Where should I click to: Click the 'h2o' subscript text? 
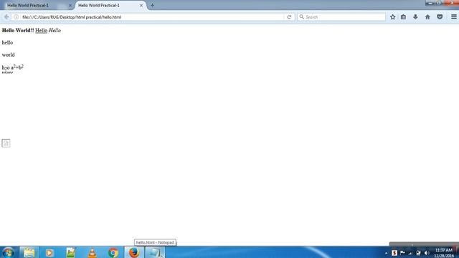(x=6, y=67)
